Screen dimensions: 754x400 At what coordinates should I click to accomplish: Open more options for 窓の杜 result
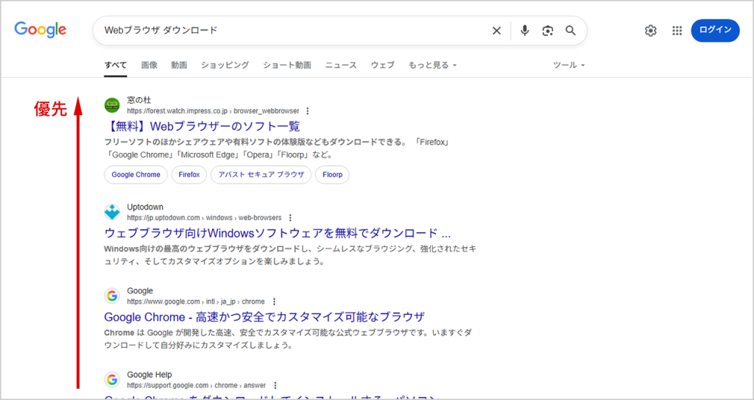coord(308,111)
